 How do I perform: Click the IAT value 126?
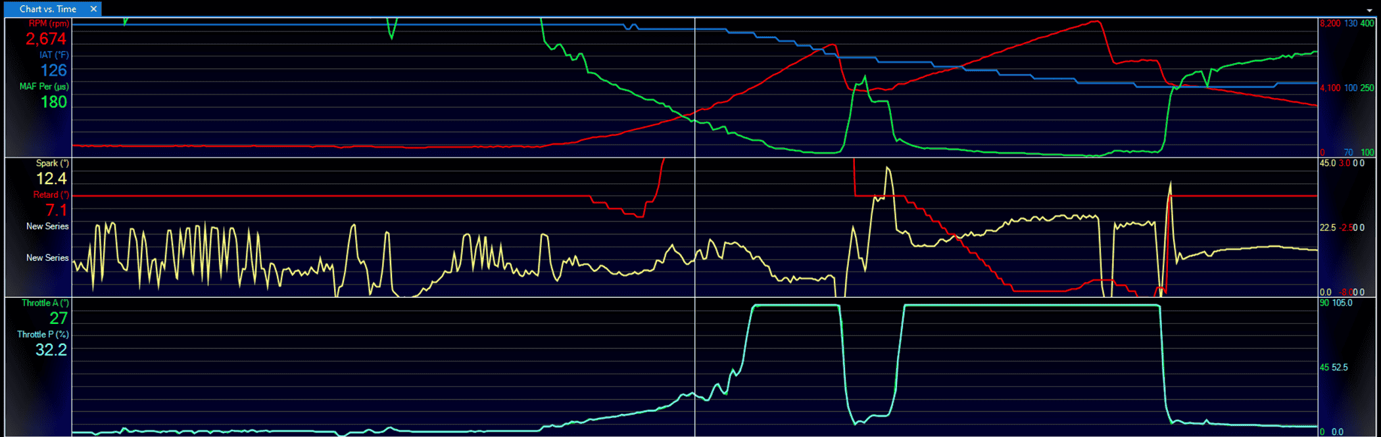(54, 70)
